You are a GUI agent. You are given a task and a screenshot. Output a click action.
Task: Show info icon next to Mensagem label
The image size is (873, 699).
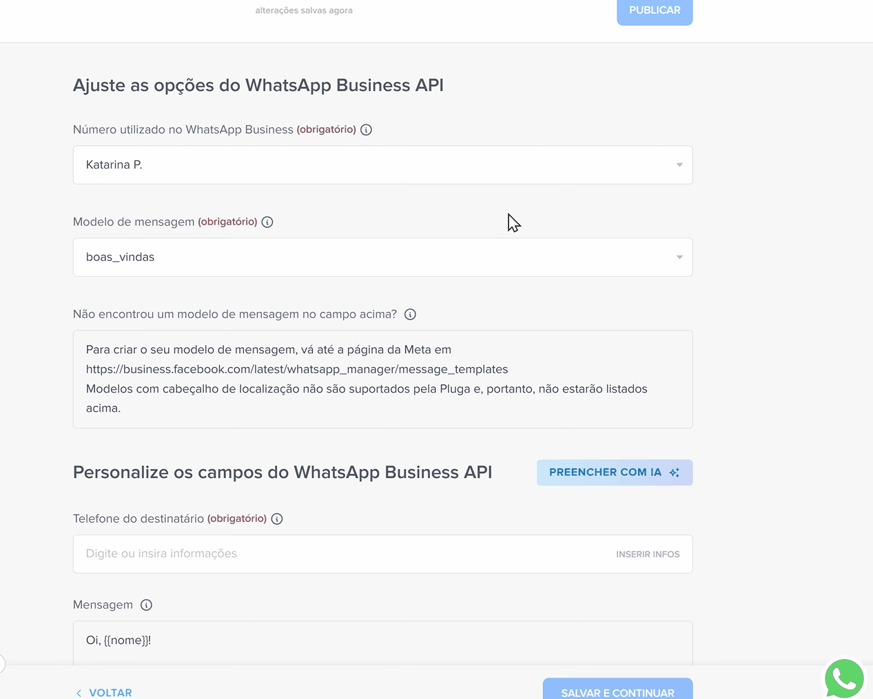[146, 605]
